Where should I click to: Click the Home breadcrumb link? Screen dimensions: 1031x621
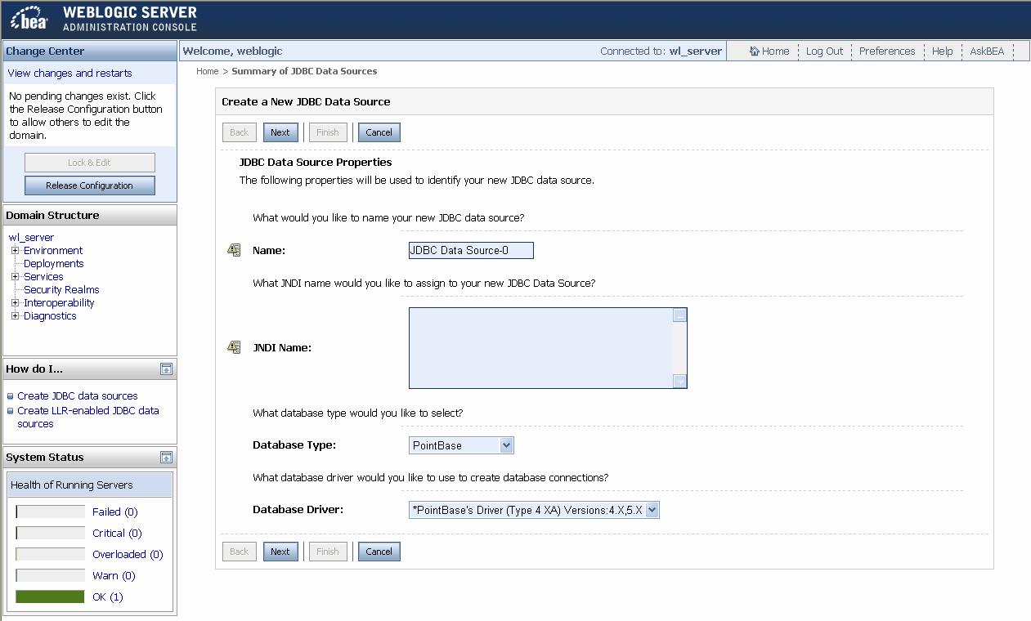[x=208, y=71]
